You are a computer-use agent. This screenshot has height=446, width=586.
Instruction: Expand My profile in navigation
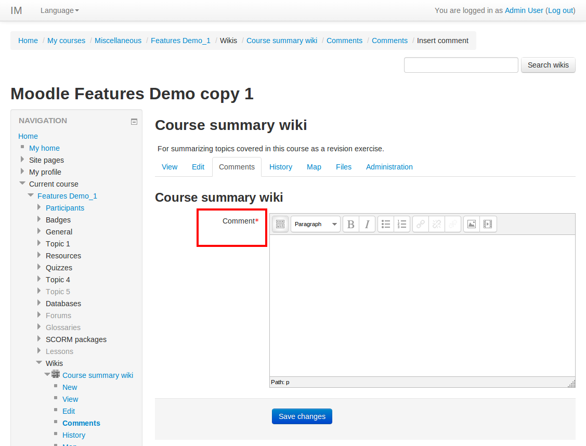[x=22, y=172]
